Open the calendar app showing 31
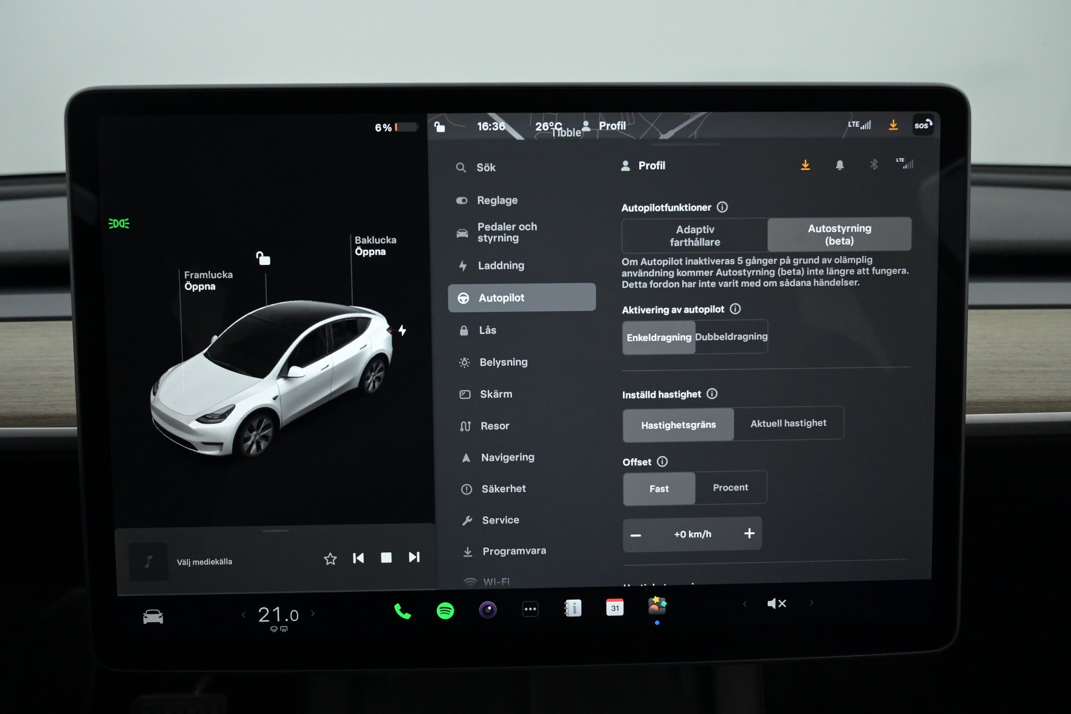The width and height of the screenshot is (1071, 714). [615, 607]
